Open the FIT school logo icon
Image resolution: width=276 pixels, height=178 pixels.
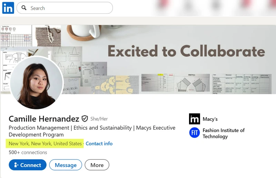tap(195, 133)
